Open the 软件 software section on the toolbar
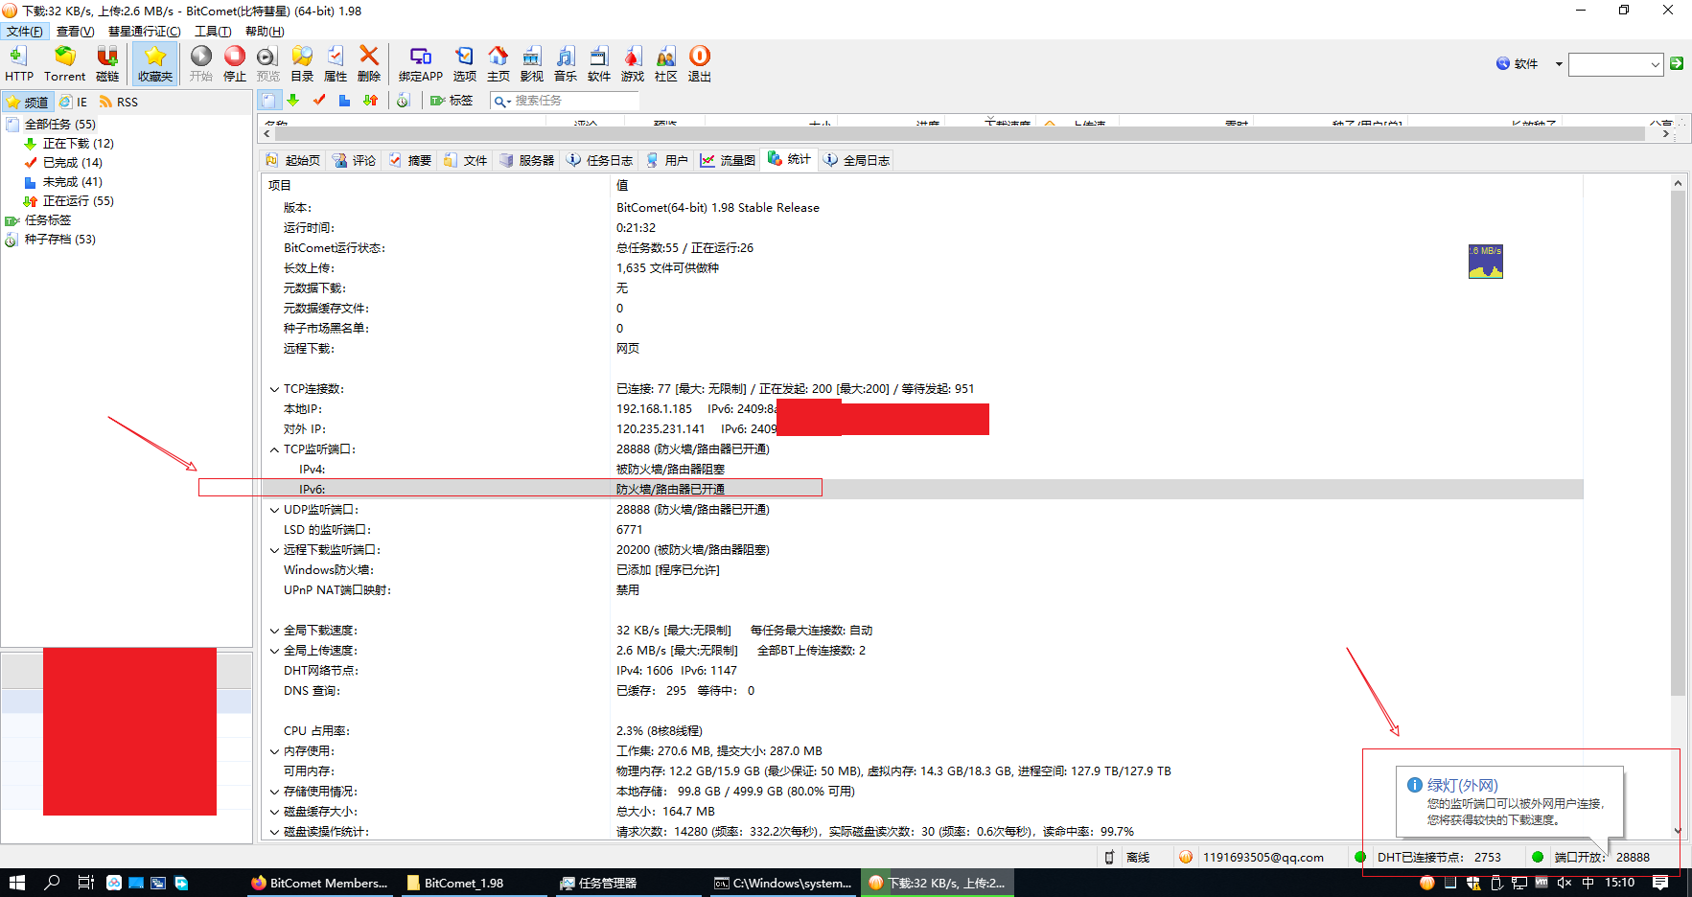The height and width of the screenshot is (897, 1692). click(x=599, y=63)
